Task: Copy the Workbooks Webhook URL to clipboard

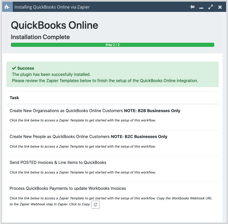Action: point(95,205)
